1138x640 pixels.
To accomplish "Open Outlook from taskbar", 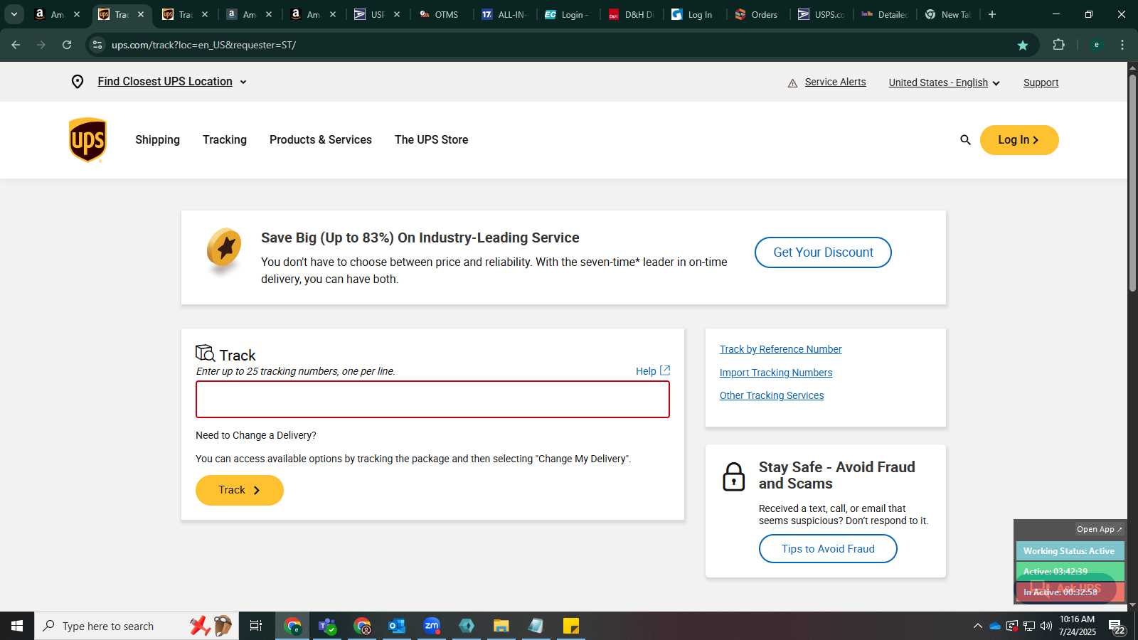I will [396, 626].
